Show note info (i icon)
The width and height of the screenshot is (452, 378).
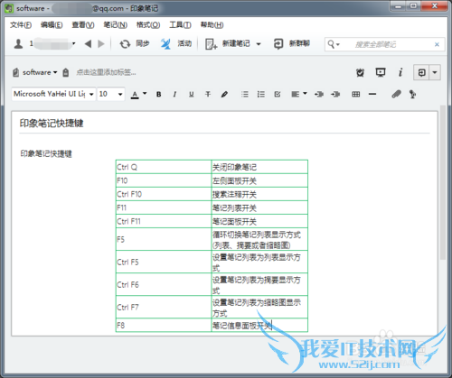point(400,72)
